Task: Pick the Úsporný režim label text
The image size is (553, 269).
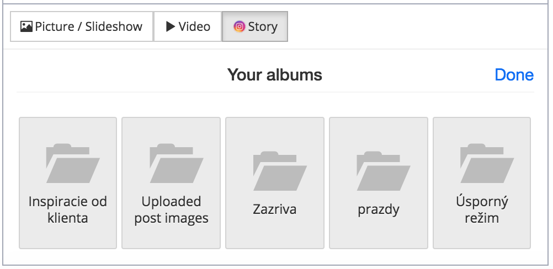Action: pos(482,209)
